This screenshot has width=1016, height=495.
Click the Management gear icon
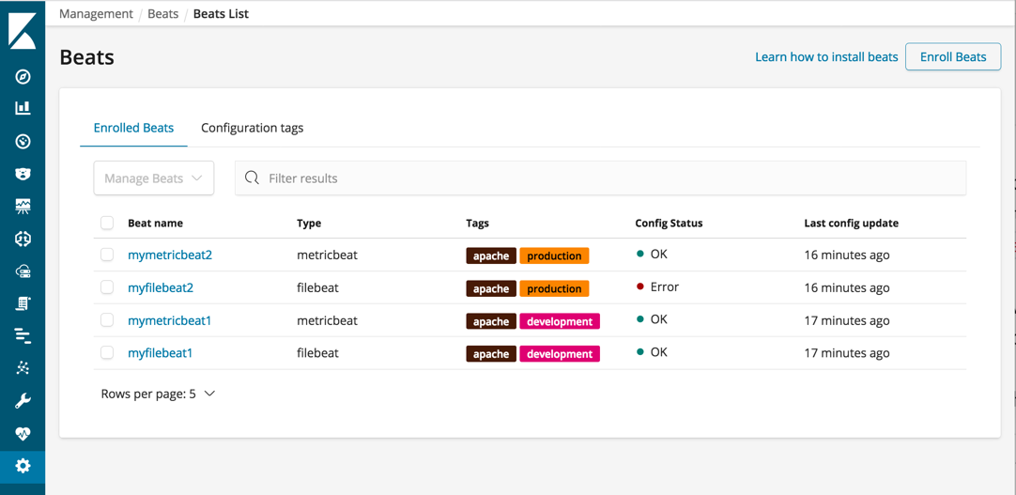click(x=23, y=466)
